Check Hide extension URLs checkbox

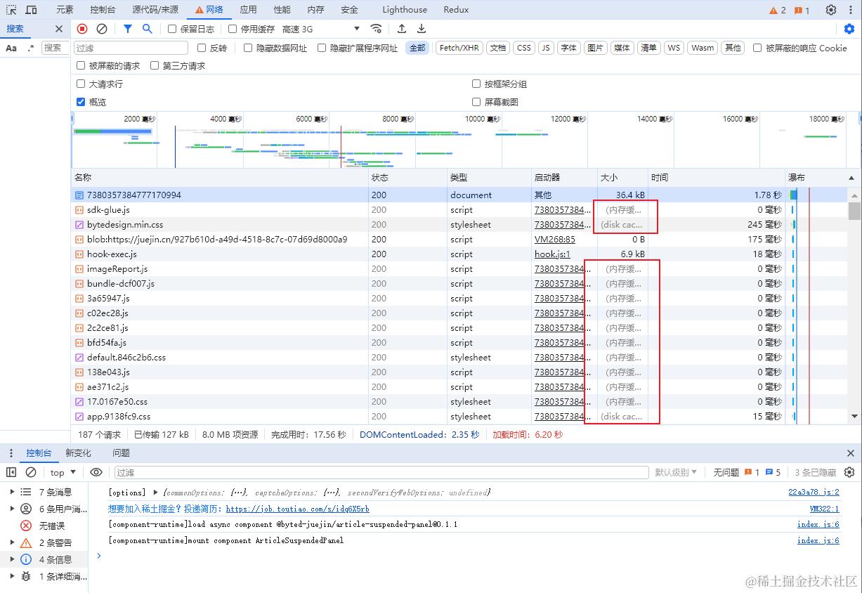[x=322, y=48]
